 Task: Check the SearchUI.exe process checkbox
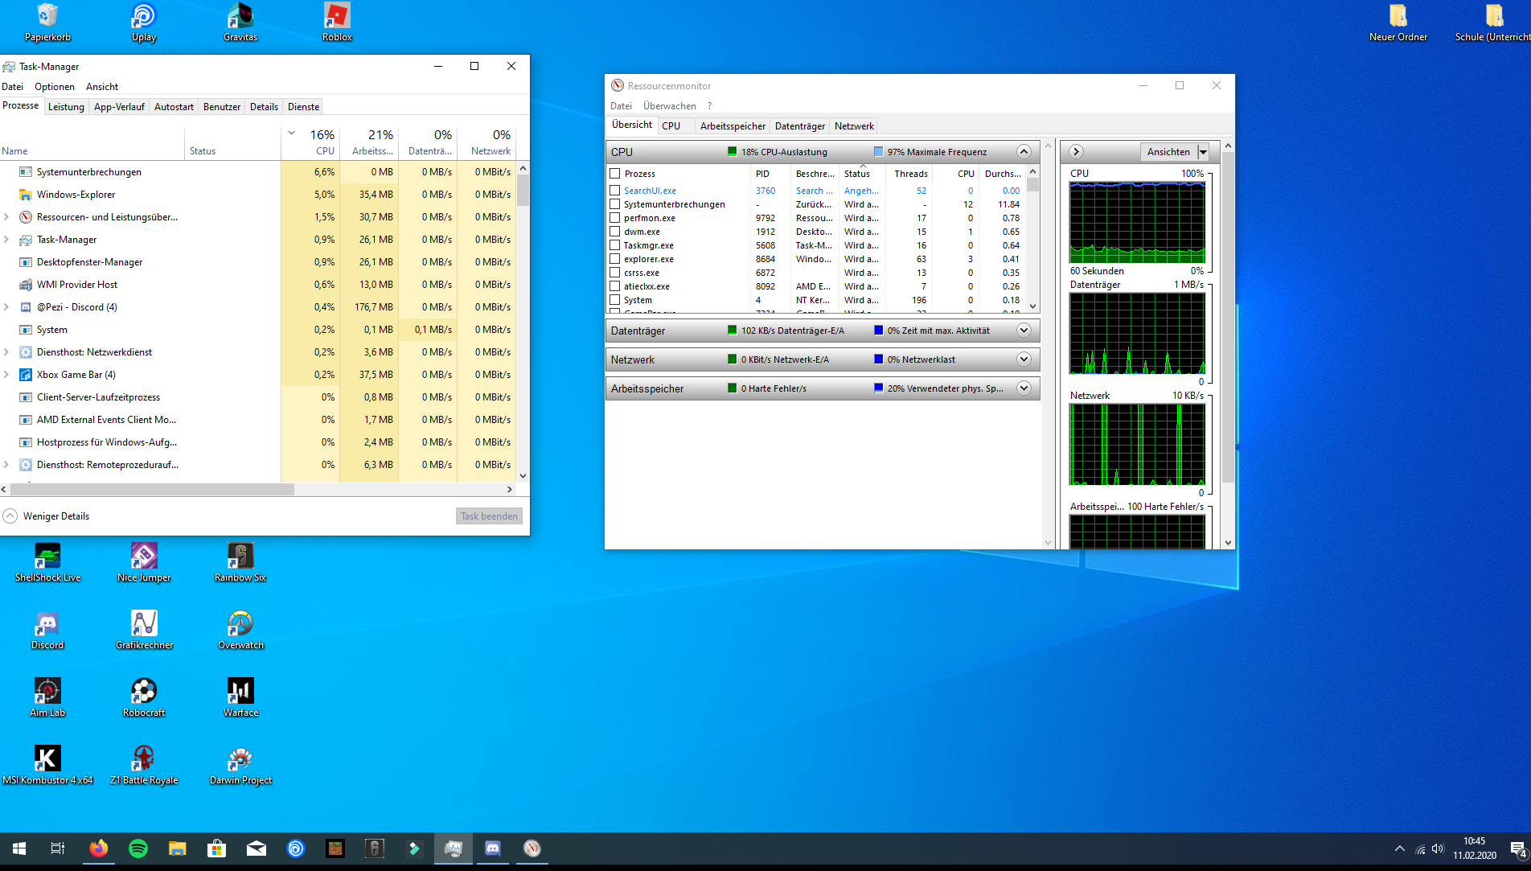615,191
